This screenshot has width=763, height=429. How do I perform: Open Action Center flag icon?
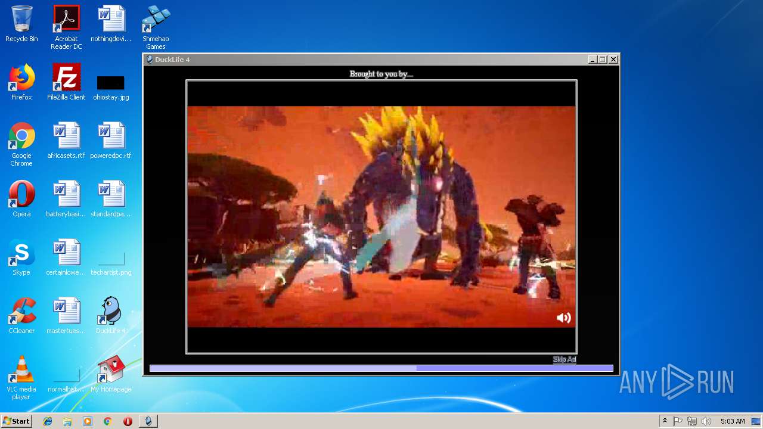point(678,421)
